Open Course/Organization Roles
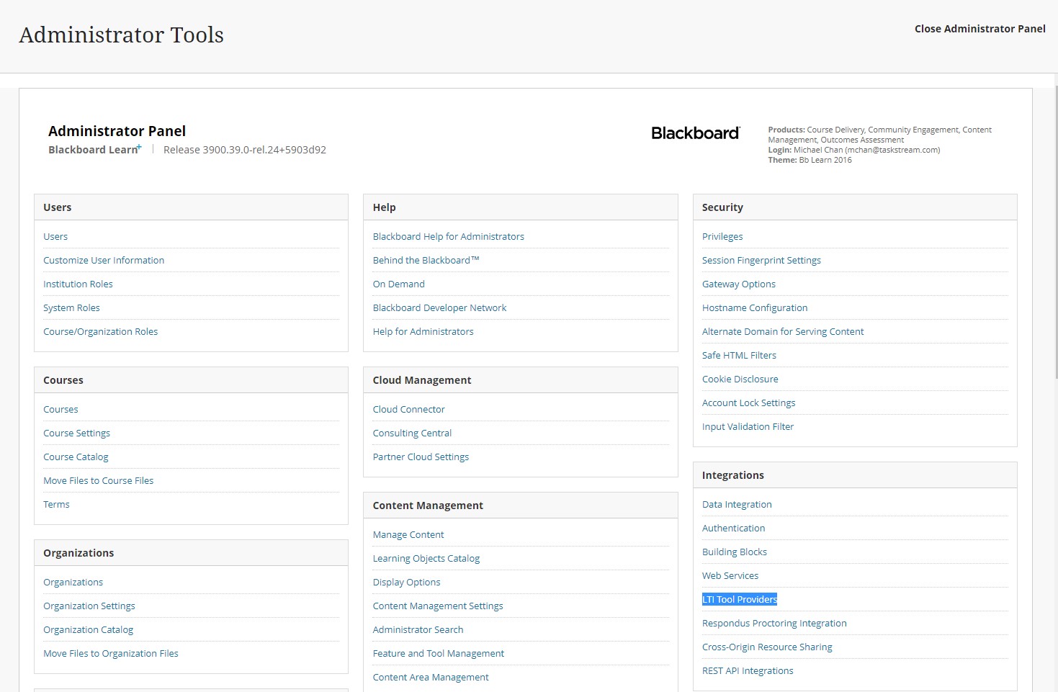Screen dimensions: 1058x692 pyautogui.click(x=100, y=331)
